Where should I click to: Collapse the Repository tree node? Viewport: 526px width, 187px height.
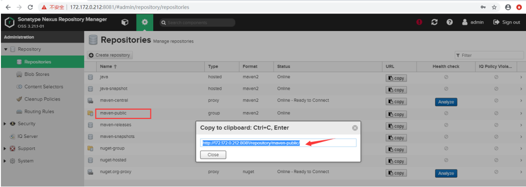6,49
